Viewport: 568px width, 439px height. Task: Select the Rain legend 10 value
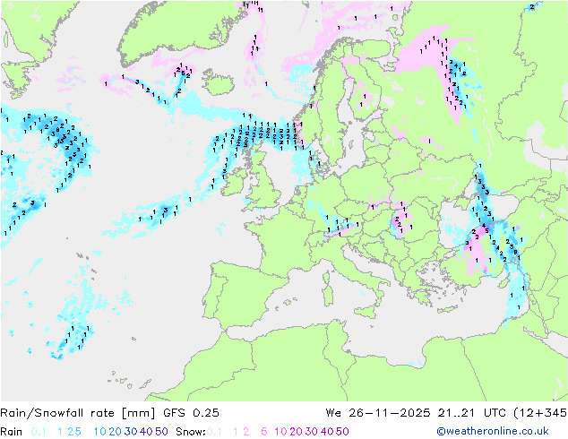(x=99, y=432)
